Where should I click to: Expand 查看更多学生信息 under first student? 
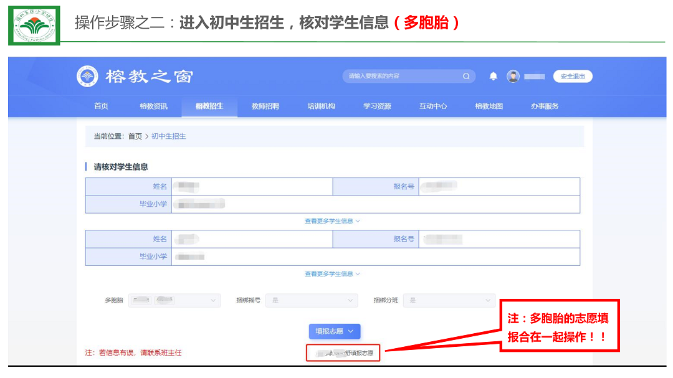(332, 221)
